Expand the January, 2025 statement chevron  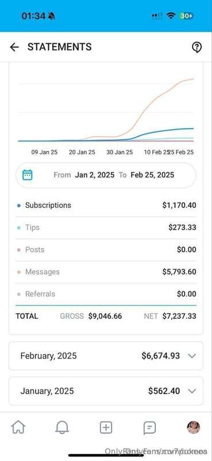point(192,391)
